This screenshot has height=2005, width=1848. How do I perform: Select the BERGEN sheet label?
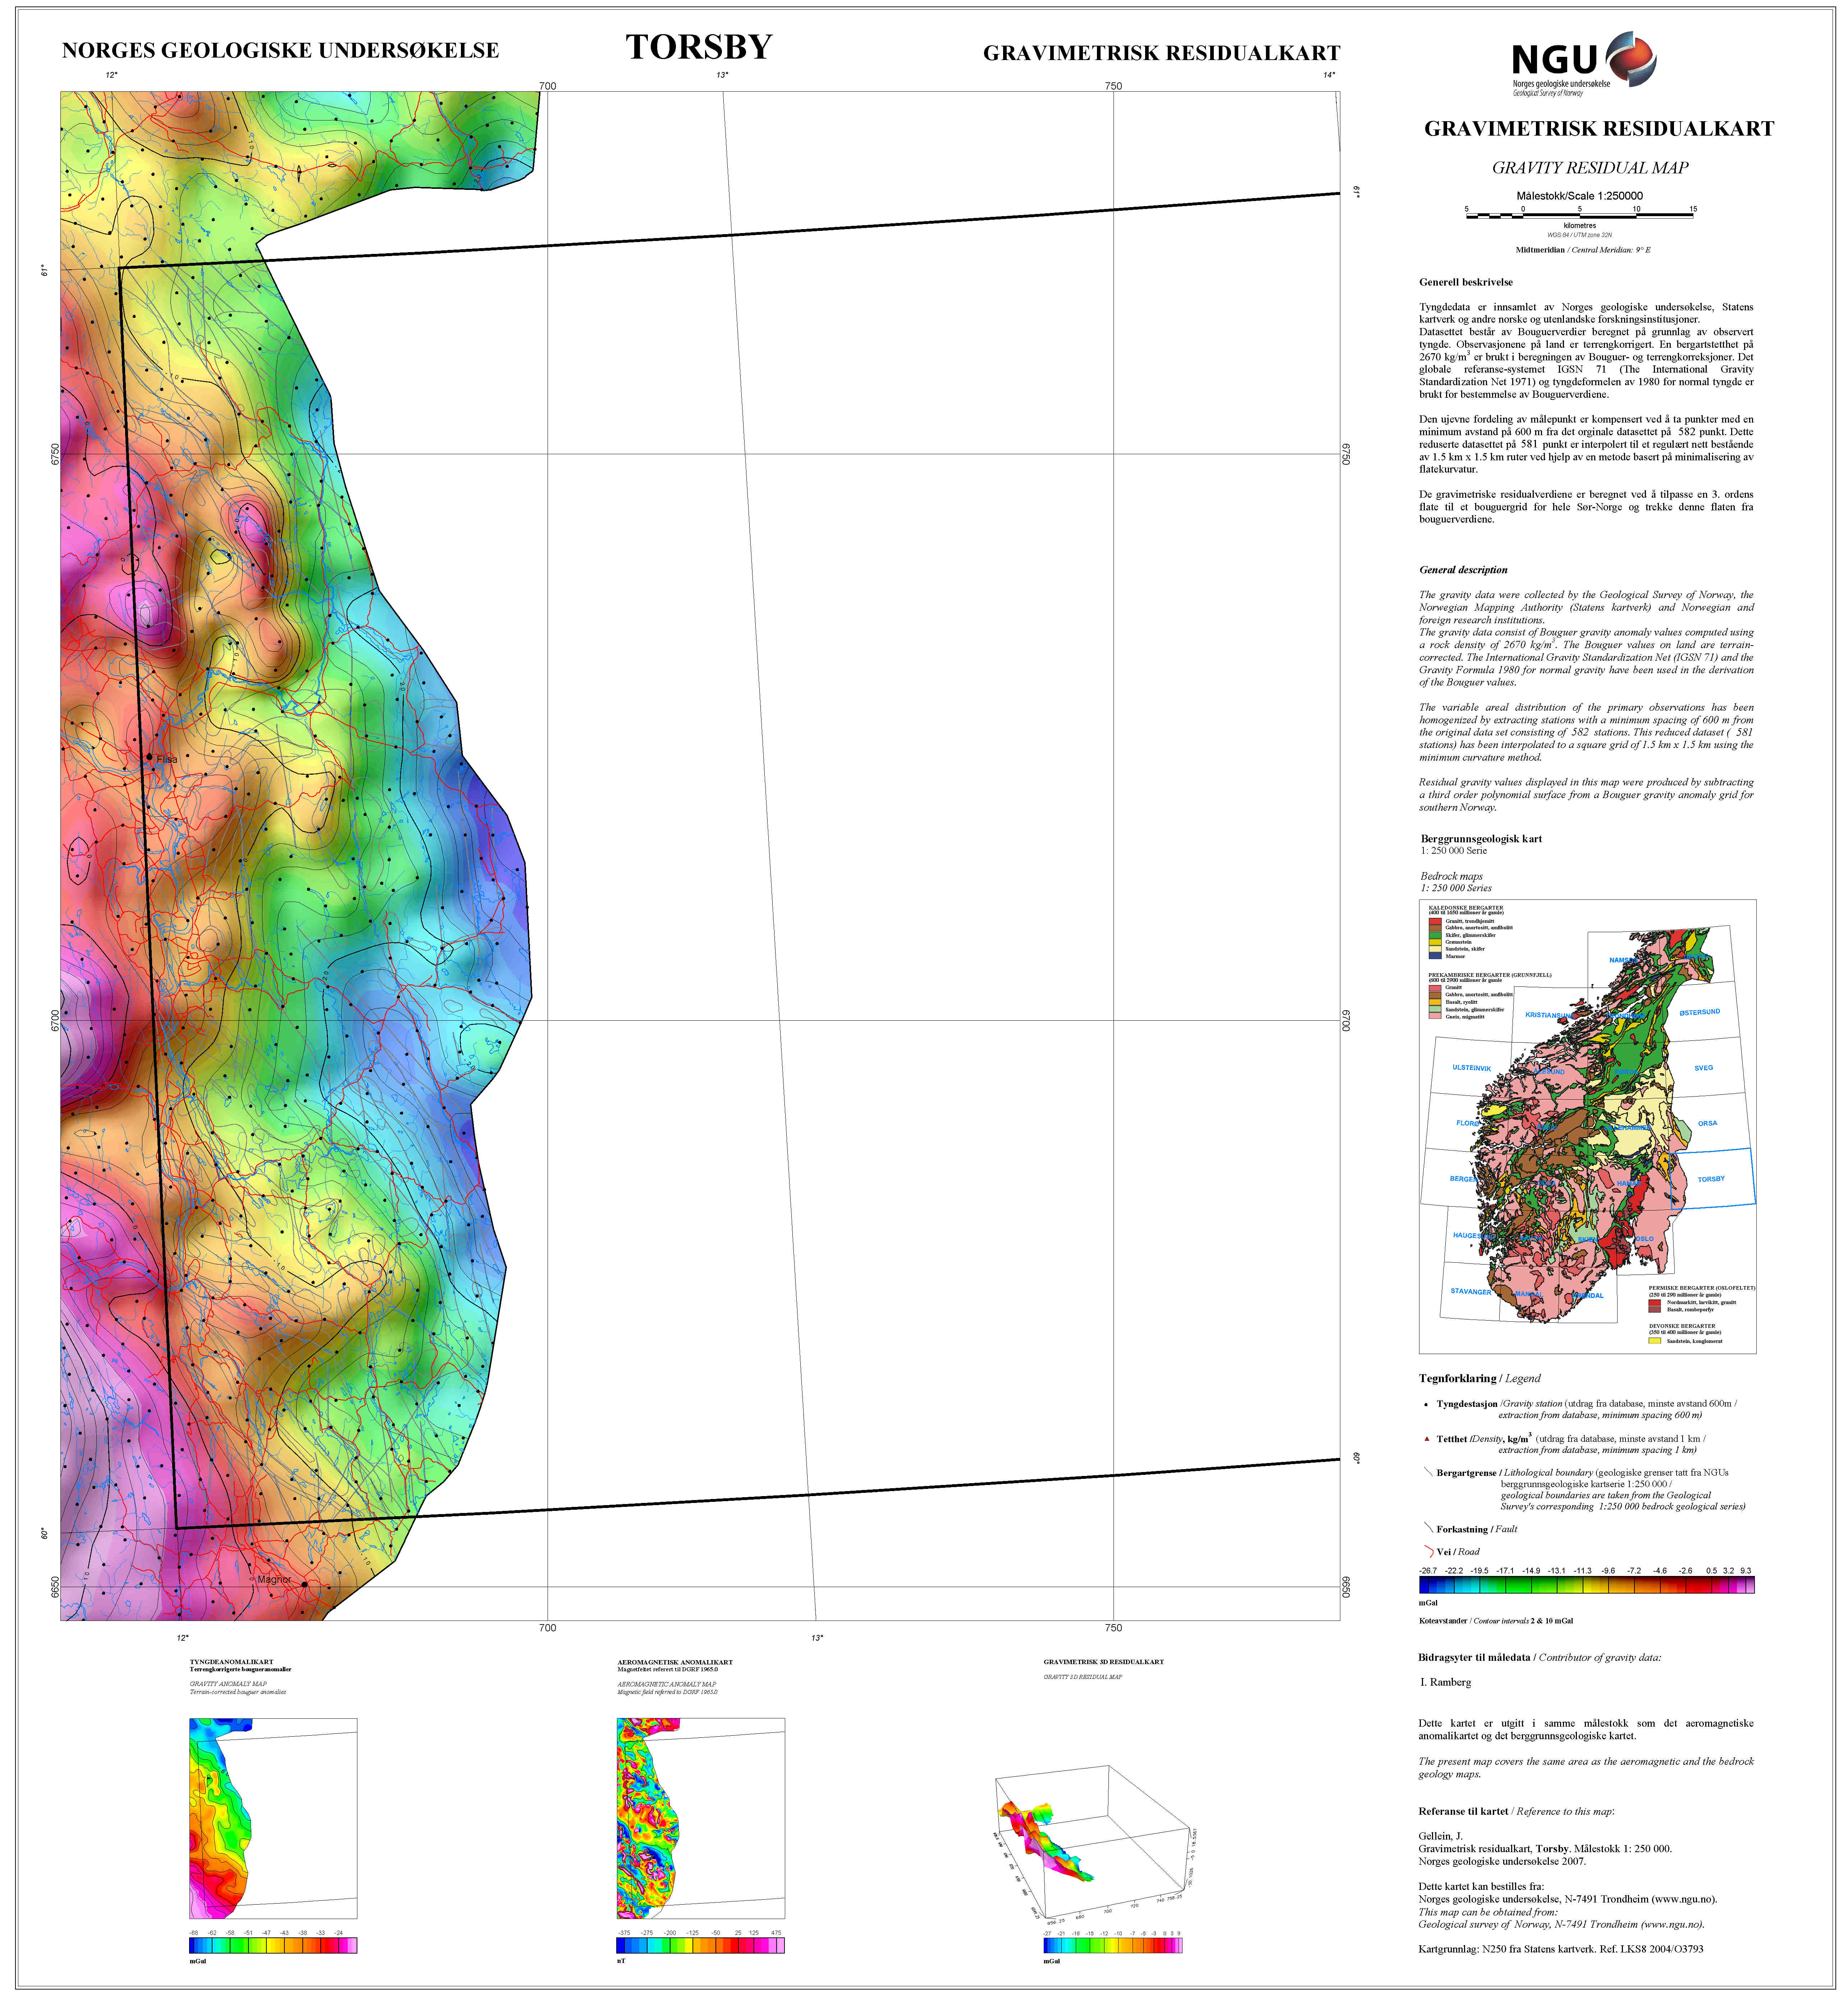[1464, 1180]
